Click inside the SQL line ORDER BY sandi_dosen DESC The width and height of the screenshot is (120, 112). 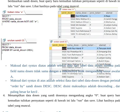pos(18,50)
